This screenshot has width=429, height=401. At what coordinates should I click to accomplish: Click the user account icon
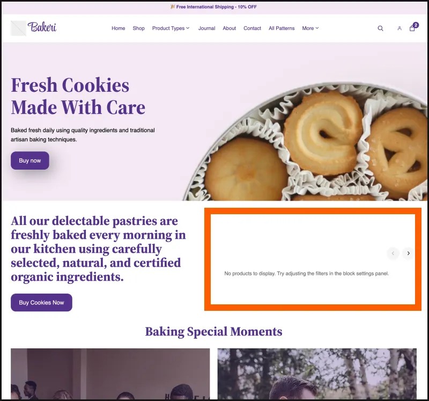click(400, 28)
